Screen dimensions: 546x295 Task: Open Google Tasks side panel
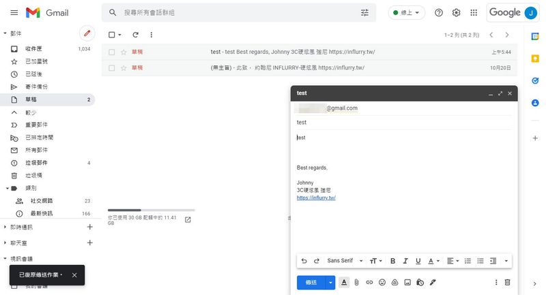[x=535, y=80]
